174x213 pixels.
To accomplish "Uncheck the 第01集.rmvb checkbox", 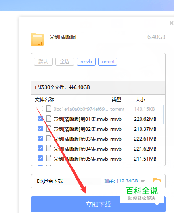I will click(40, 118).
